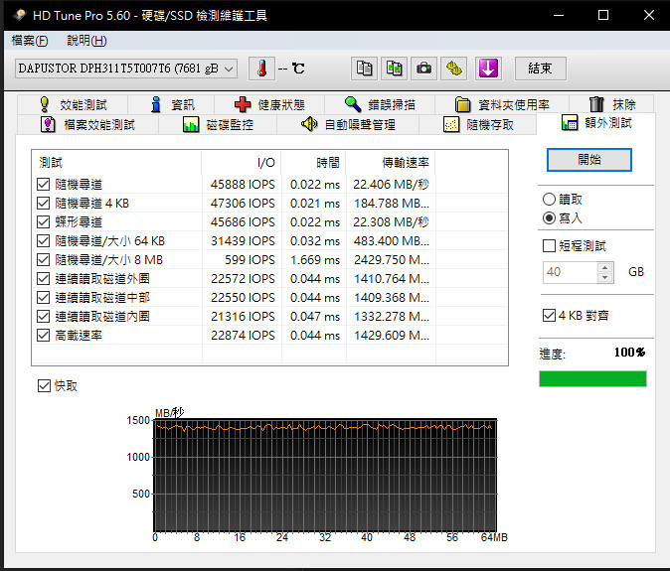The image size is (670, 571).
Task: Close the HD Tune Pro window
Action: [x=649, y=15]
